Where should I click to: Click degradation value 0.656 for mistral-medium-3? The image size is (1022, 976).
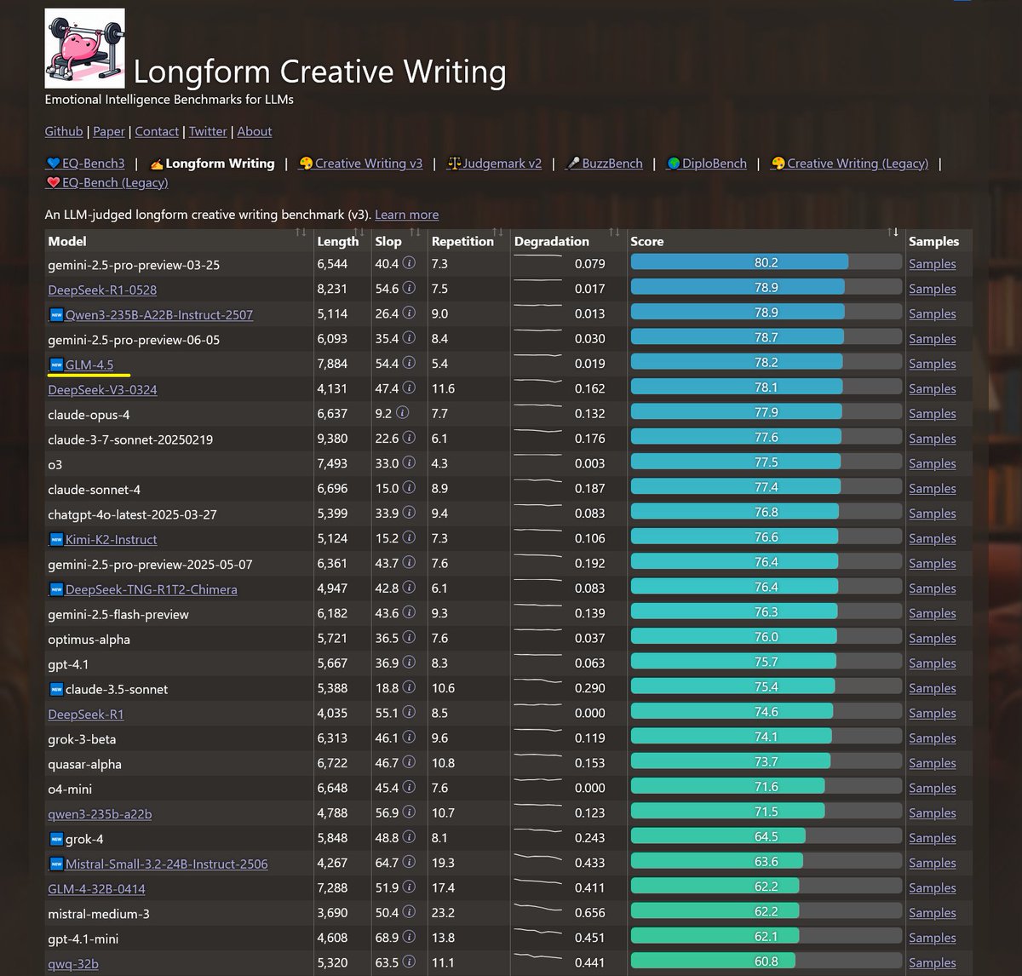pyautogui.click(x=589, y=912)
